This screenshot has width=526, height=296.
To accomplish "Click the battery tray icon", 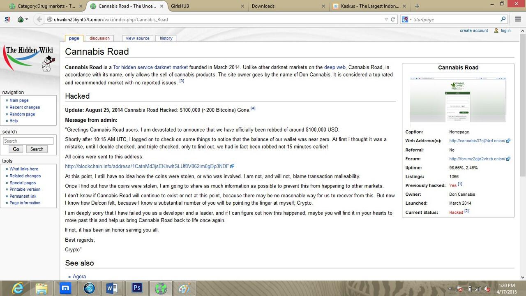I will (x=470, y=289).
